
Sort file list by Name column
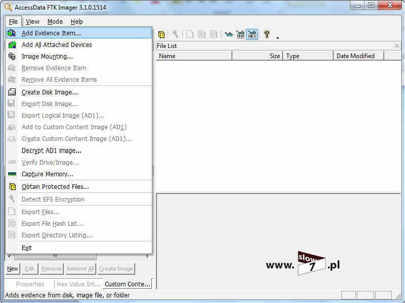pyautogui.click(x=194, y=56)
